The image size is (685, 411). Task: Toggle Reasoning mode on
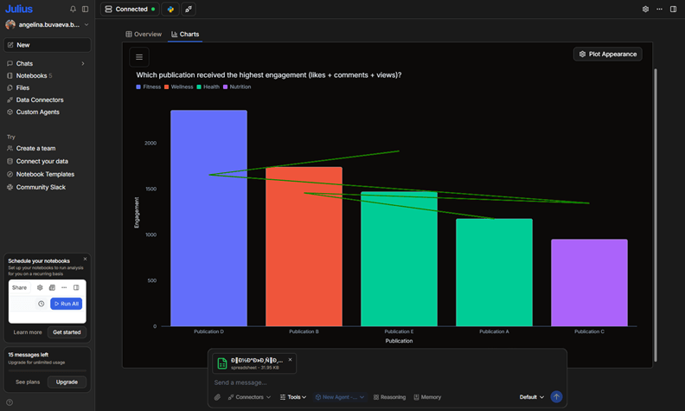[389, 397]
